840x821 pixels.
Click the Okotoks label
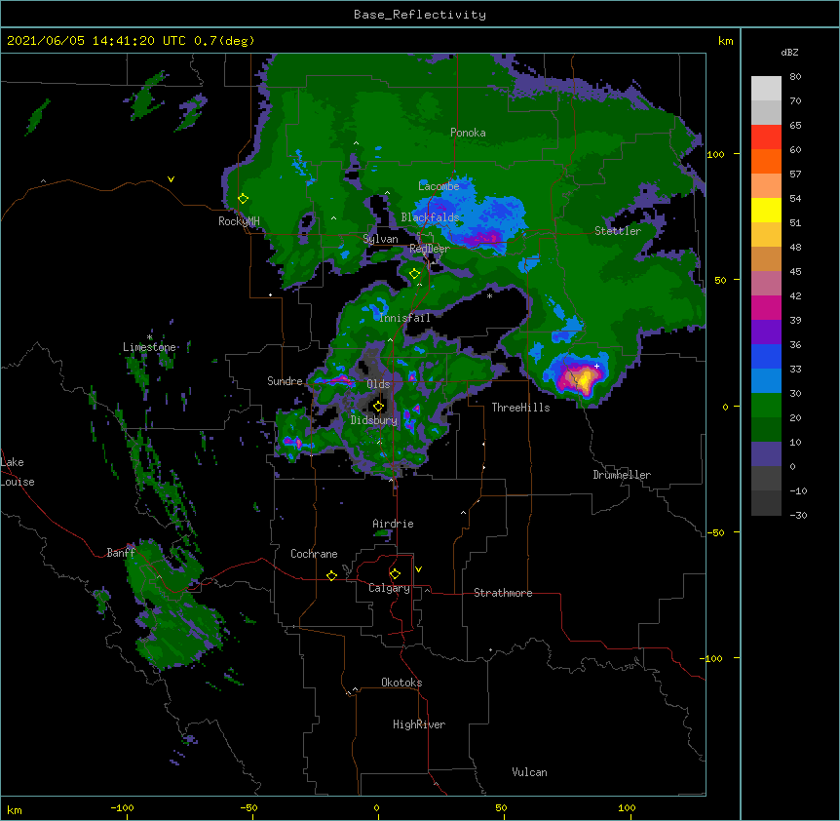pos(401,683)
